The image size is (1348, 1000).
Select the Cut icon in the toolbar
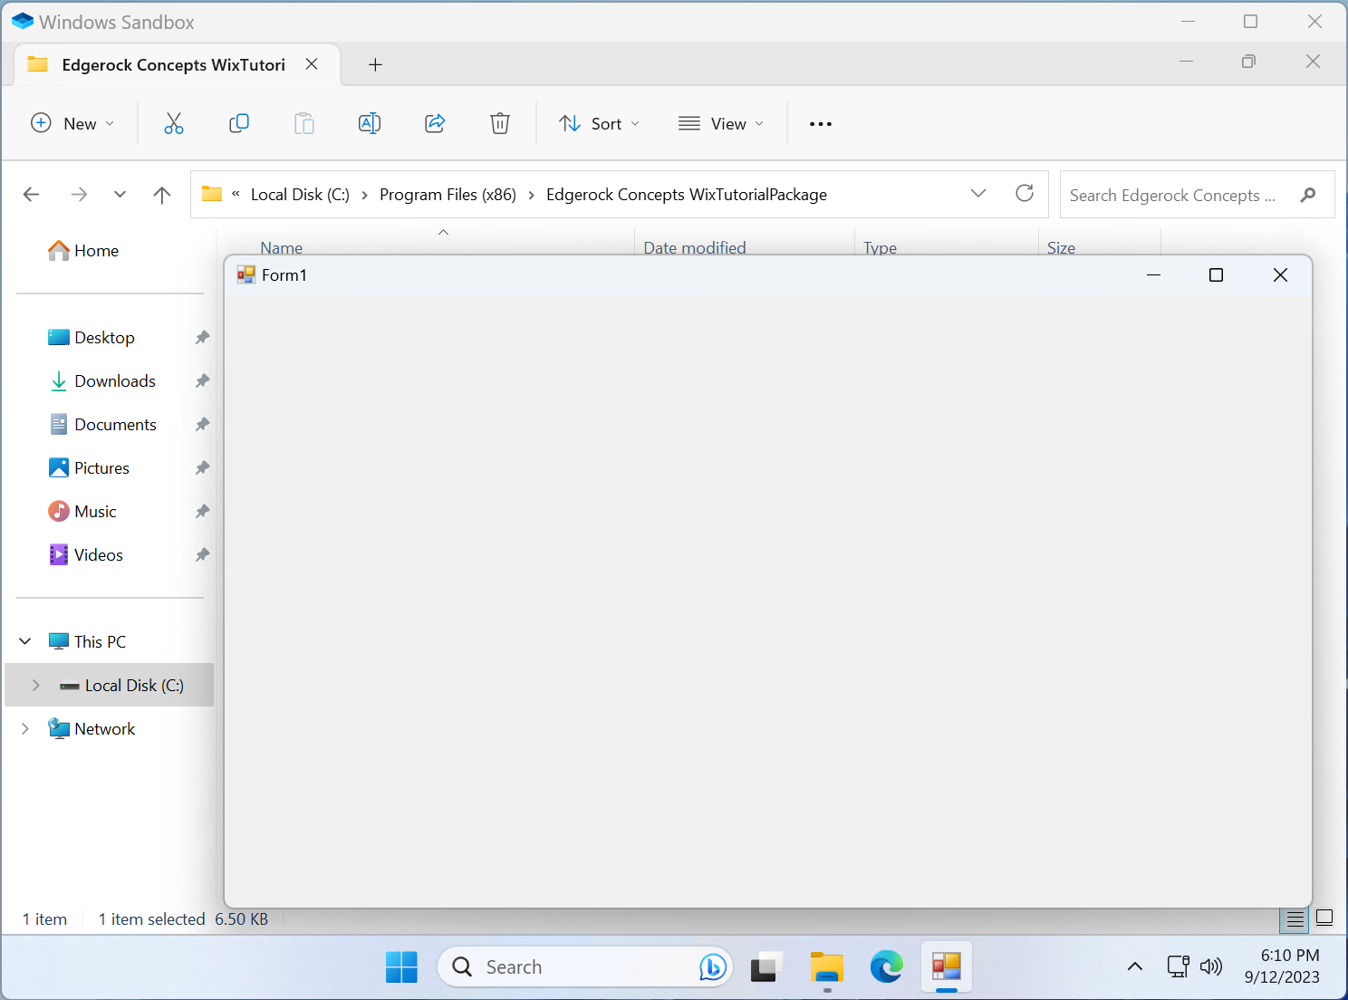(x=173, y=123)
